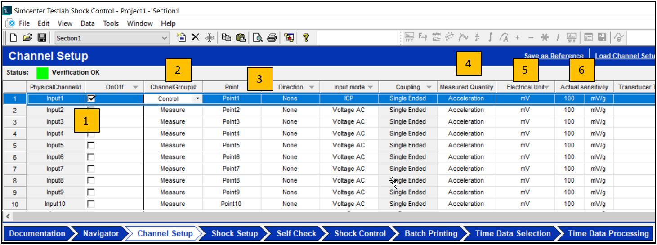The image size is (657, 245).
Task: Switch to the Shock Setup tab
Action: pyautogui.click(x=234, y=233)
